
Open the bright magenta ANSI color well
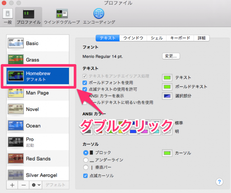[145, 131]
